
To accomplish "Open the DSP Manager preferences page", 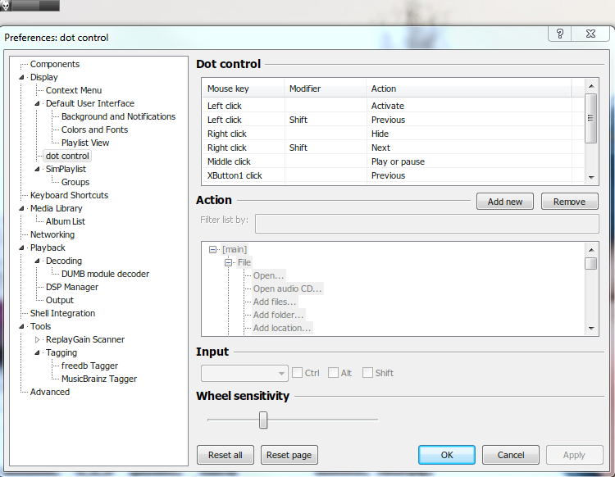I will [x=72, y=287].
